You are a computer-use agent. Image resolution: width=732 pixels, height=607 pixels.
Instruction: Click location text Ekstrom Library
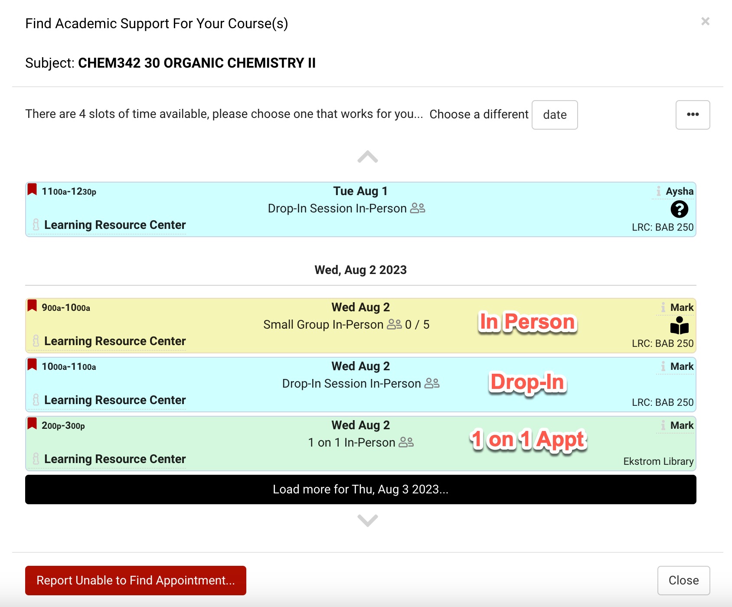coord(658,461)
